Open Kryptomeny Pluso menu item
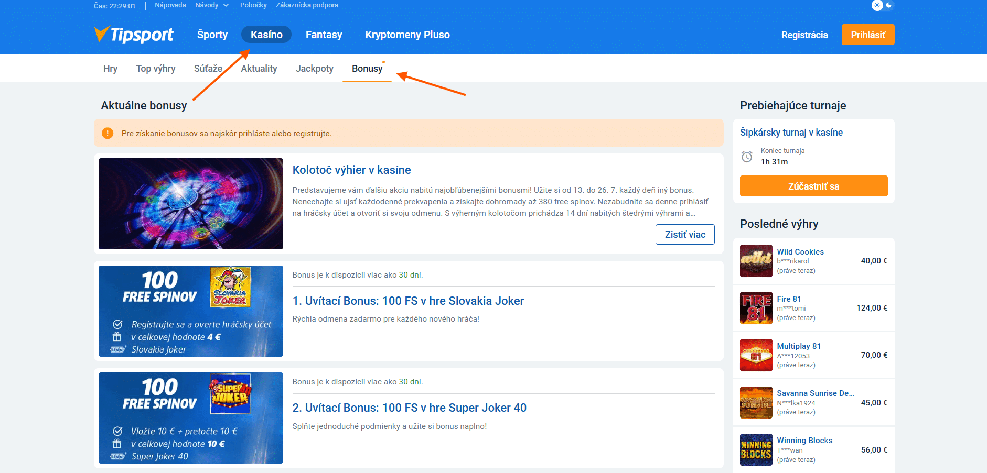 (407, 35)
